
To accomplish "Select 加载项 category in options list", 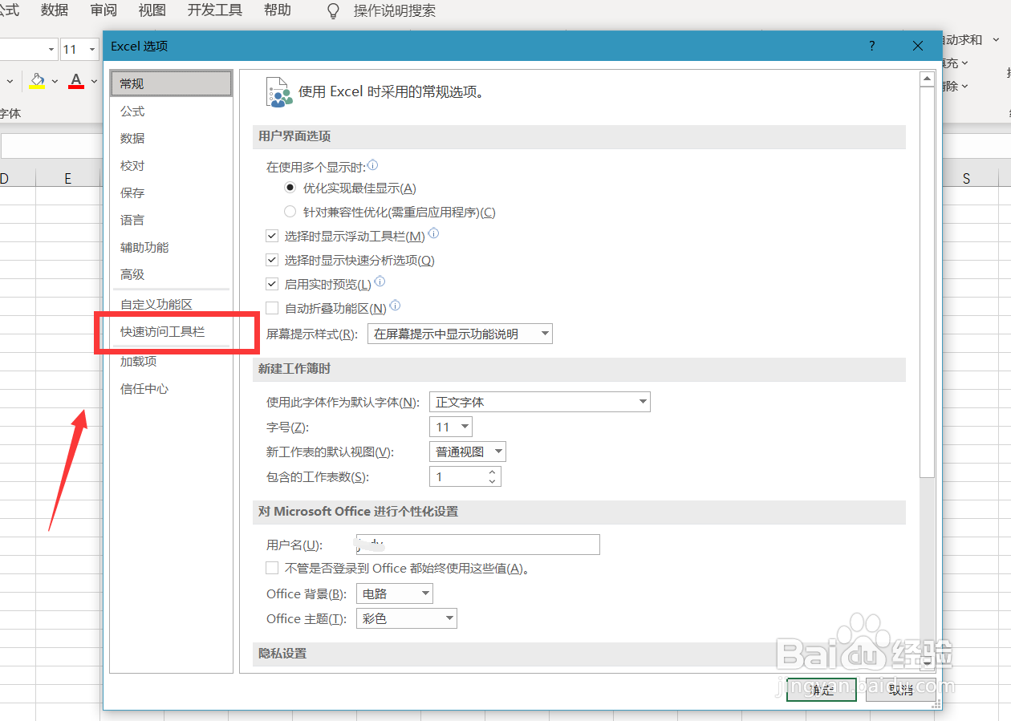I will click(172, 361).
